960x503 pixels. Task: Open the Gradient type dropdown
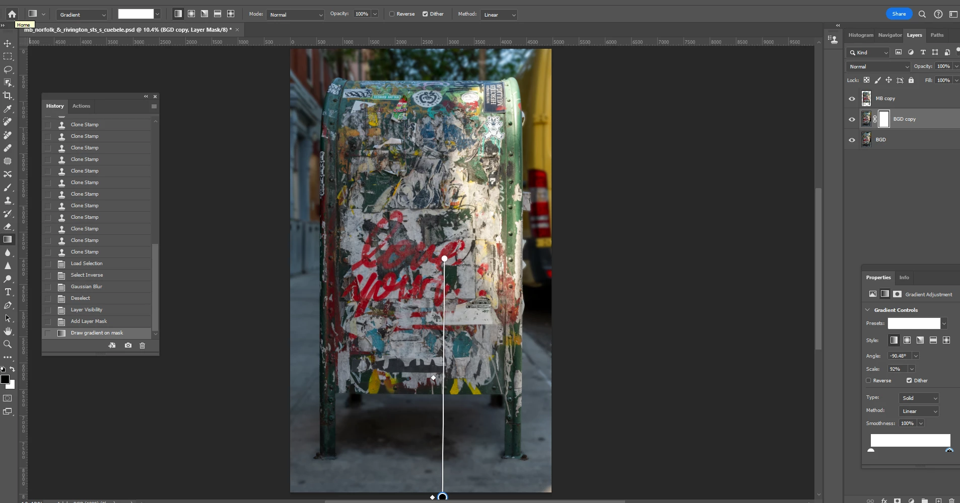[x=83, y=15]
